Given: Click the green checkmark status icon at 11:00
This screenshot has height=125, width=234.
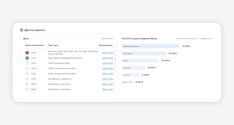Looking at the screenshot, I should click(x=27, y=58).
